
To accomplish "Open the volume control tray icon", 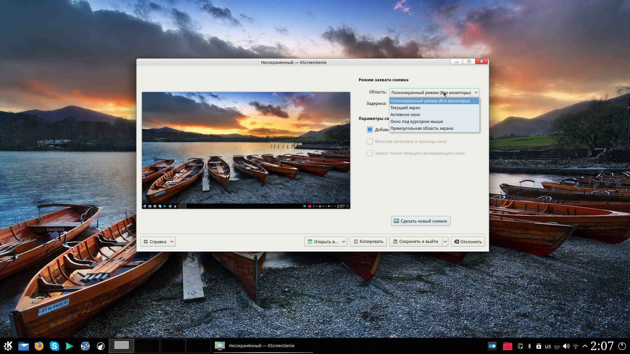I will point(566,346).
